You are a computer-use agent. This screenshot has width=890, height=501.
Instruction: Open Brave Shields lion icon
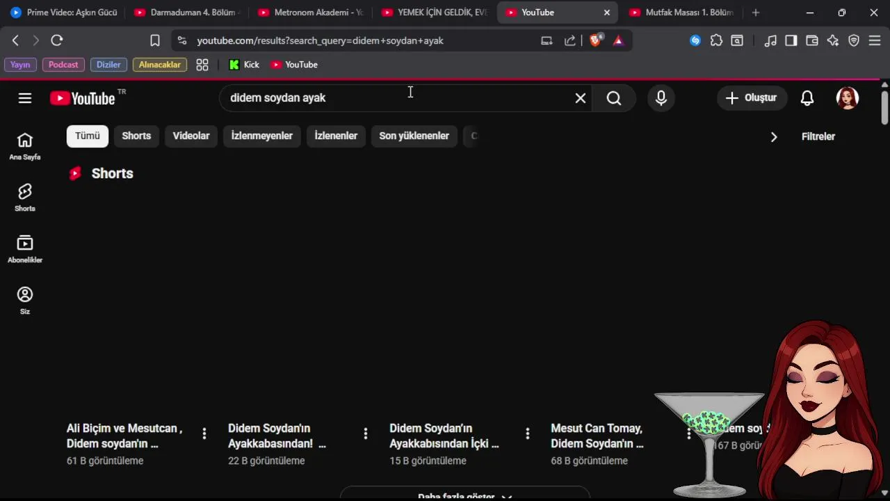pyautogui.click(x=595, y=40)
